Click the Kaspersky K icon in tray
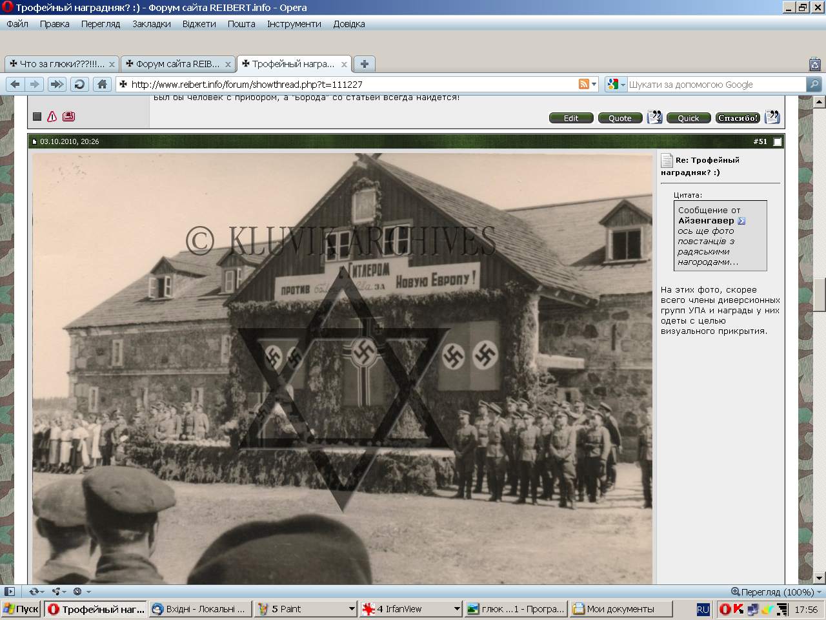This screenshot has height=620, width=826. point(738,609)
